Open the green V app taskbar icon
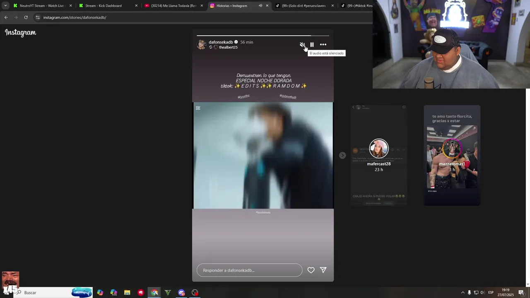Screen dimensions: 530x298 [x=168, y=293]
